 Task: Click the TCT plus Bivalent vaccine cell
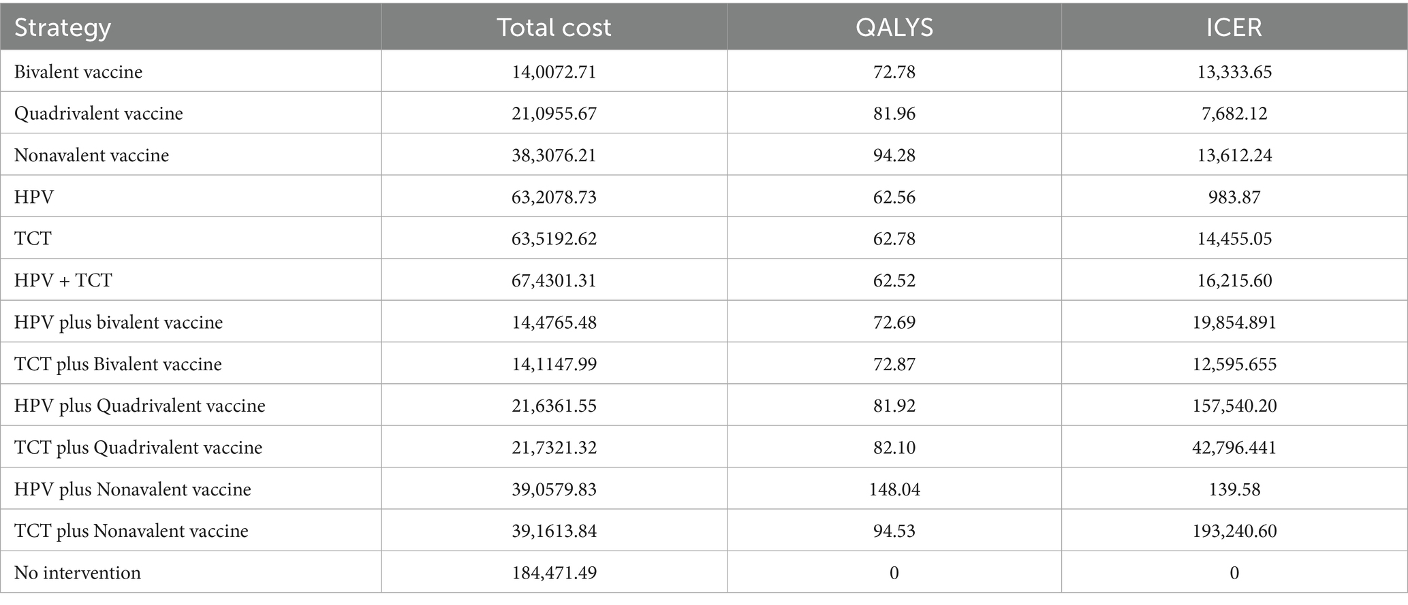118,364
